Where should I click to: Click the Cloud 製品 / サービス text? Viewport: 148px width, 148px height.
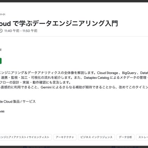pyautogui.click(x=19, y=101)
